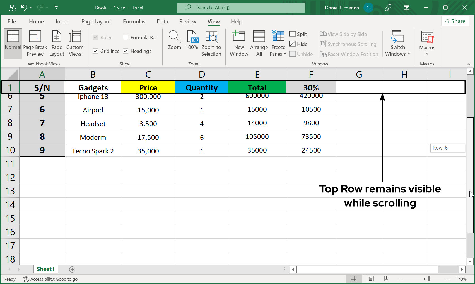Open the Formulas ribbon tab
Image resolution: width=475 pixels, height=284 pixels.
(x=134, y=21)
